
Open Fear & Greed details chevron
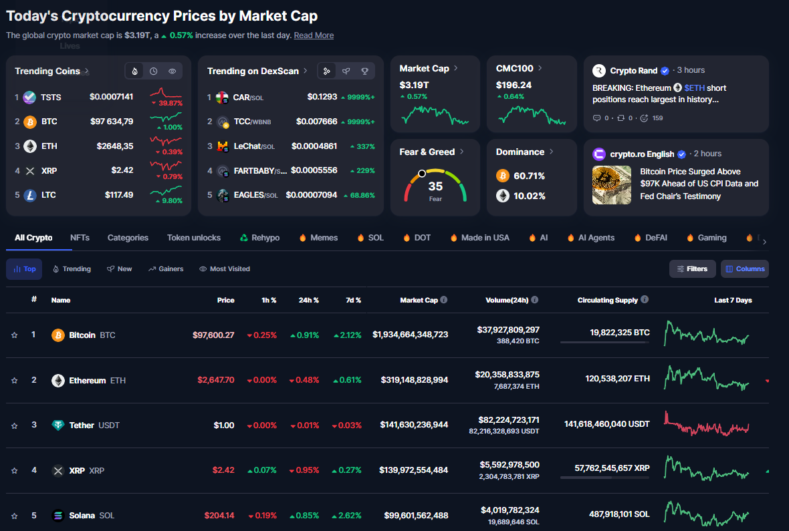pyautogui.click(x=462, y=152)
